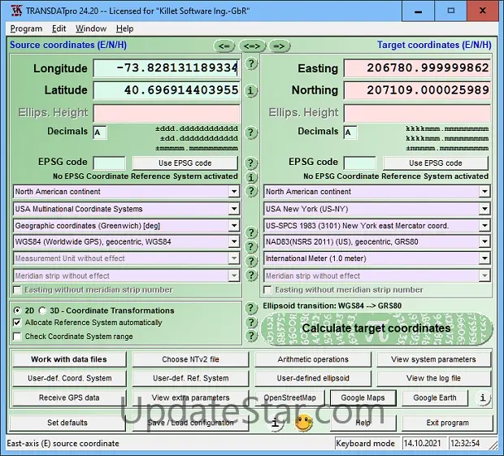Open NAD83(NSRS 2011) reference system dropdown
Screen dimensions: 504x456
(484, 242)
